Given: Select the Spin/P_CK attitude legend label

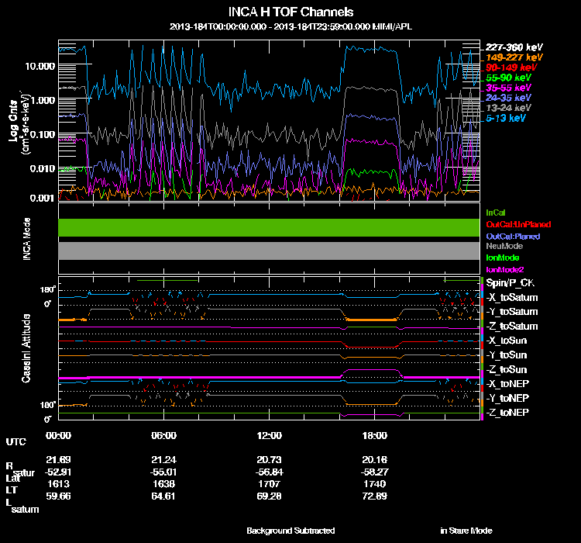Looking at the screenshot, I should click(x=510, y=282).
